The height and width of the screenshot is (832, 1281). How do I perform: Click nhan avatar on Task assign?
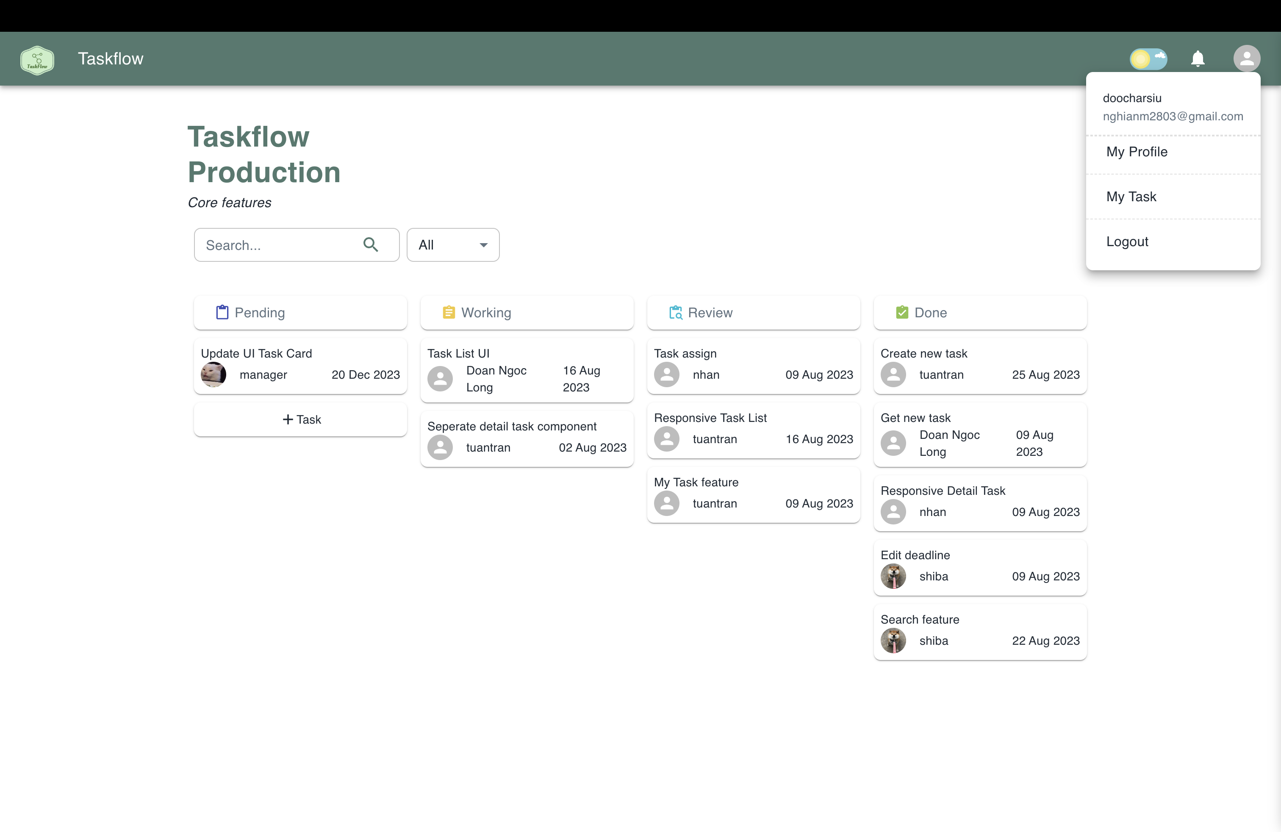pyautogui.click(x=667, y=374)
